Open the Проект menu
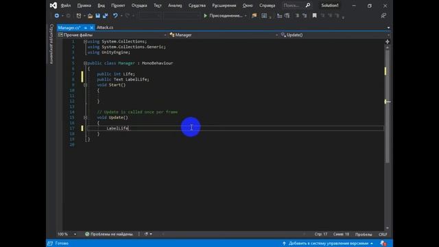439x247 pixels. pos(118,5)
